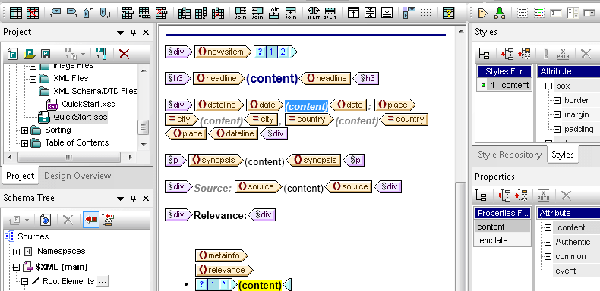Select condition branch 2 on newsitem
This screenshot has height=291, width=600.
[x=283, y=52]
